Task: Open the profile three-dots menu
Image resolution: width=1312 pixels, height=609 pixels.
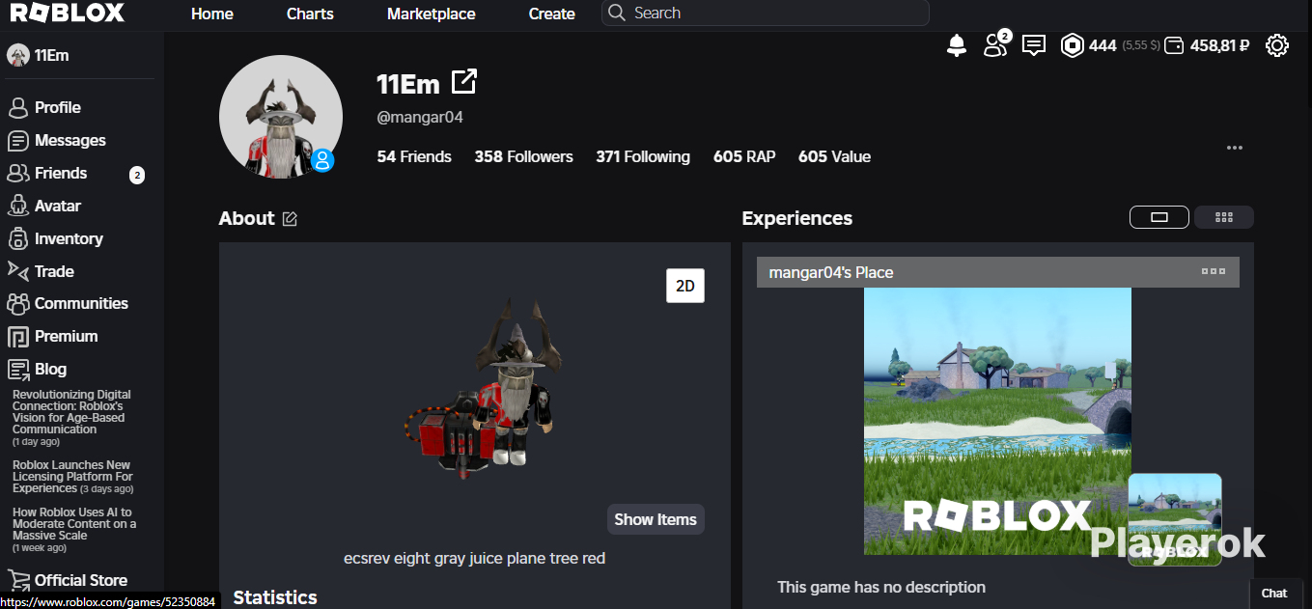Action: point(1234,148)
